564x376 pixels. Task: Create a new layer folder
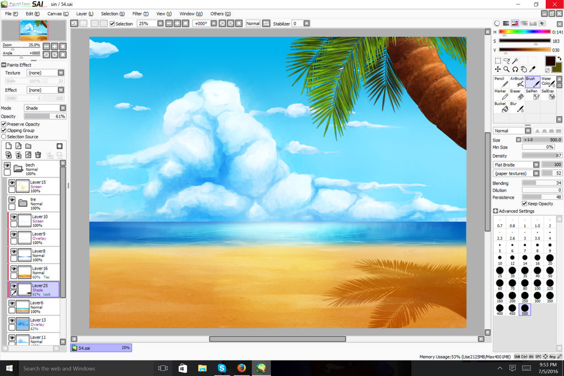coord(28,146)
